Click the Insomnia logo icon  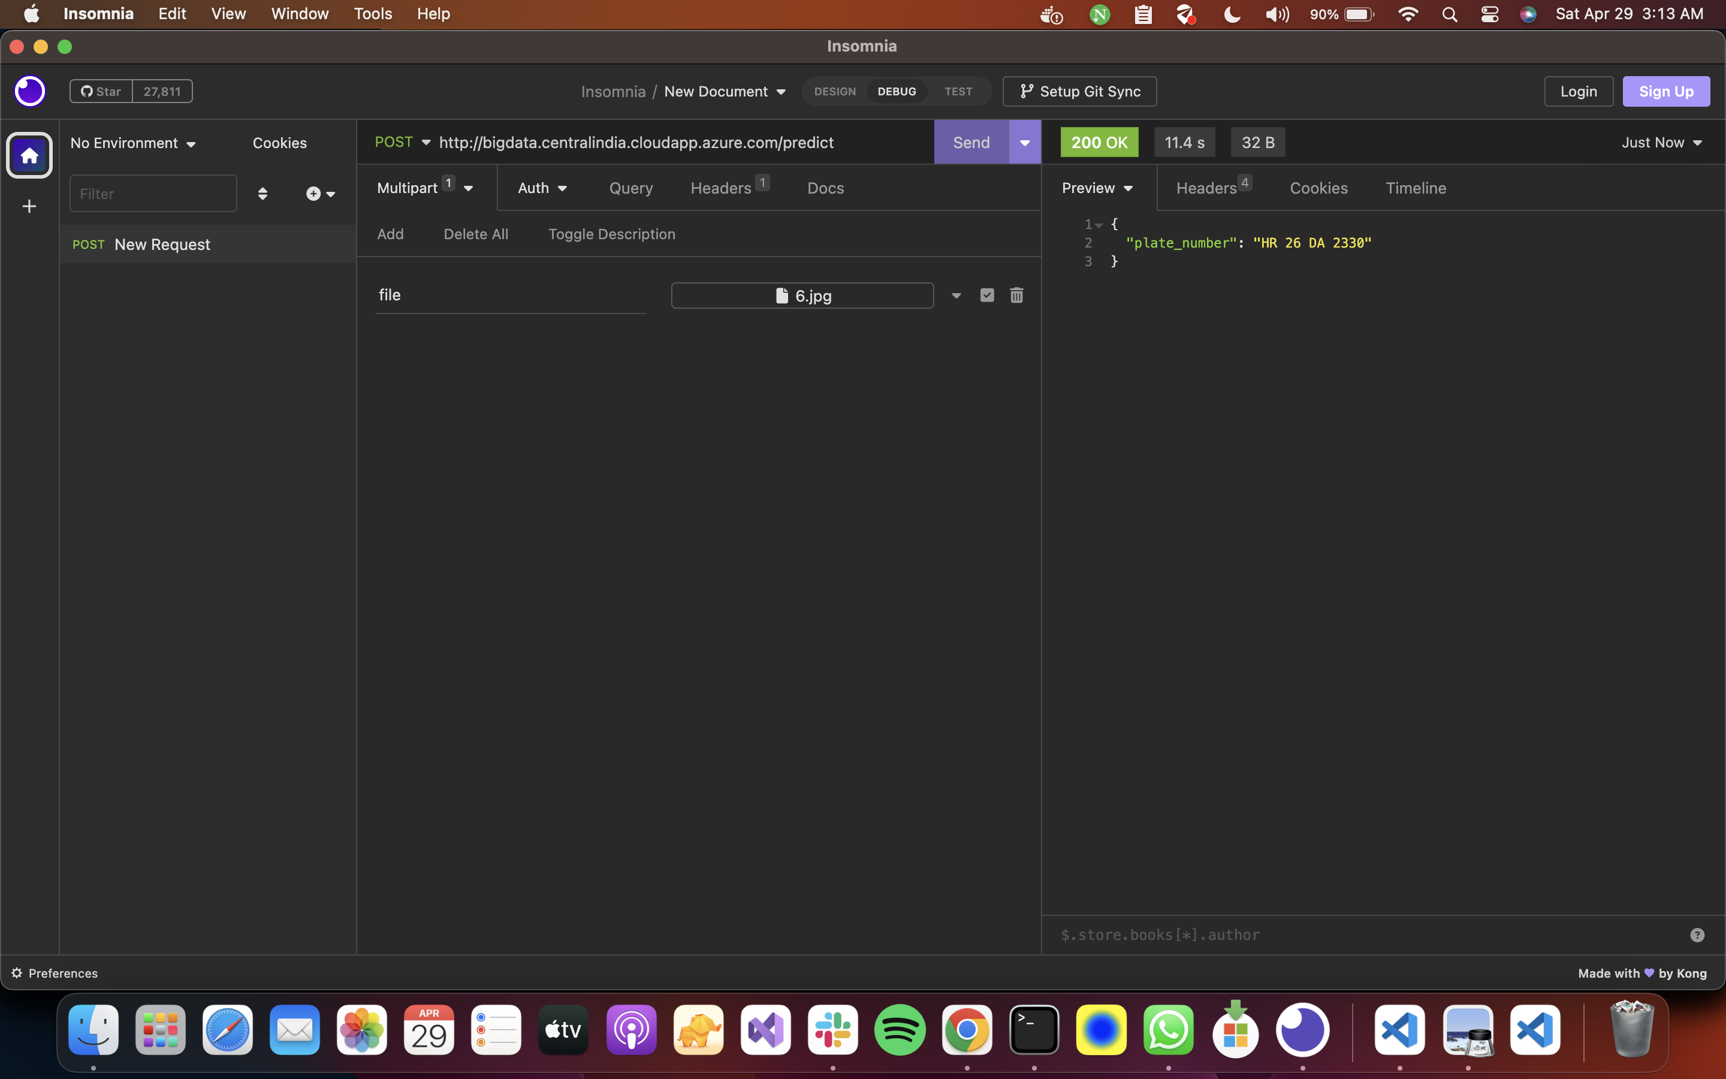coord(30,91)
